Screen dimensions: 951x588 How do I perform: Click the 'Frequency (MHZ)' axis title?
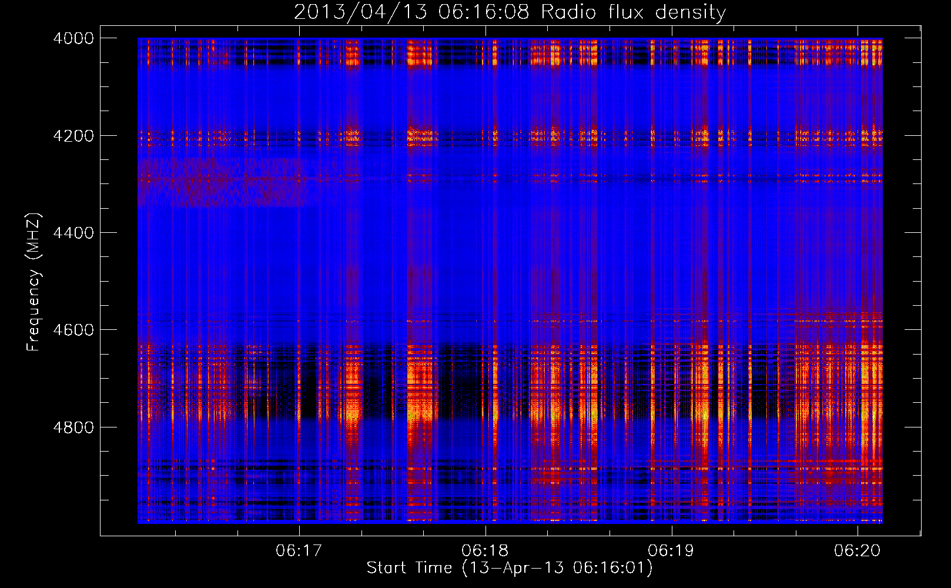tap(34, 282)
